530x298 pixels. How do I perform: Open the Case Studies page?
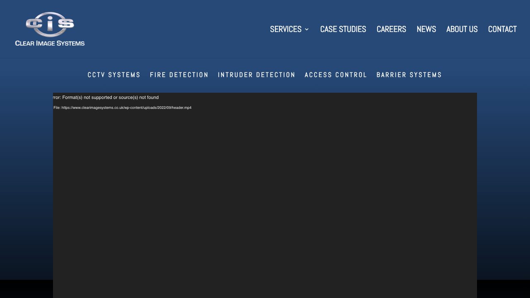pos(343,29)
